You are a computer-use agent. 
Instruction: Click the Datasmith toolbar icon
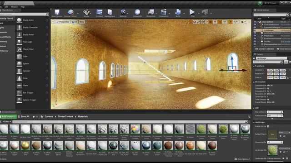click(137, 13)
